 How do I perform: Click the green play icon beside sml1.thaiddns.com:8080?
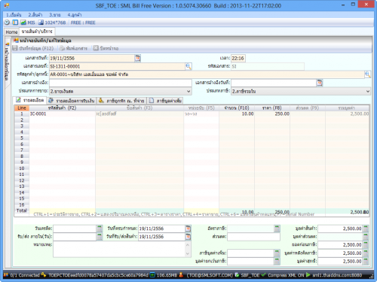[308, 275]
